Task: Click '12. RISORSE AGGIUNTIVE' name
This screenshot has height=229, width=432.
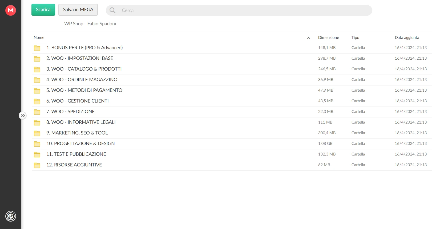Action: coord(74,165)
